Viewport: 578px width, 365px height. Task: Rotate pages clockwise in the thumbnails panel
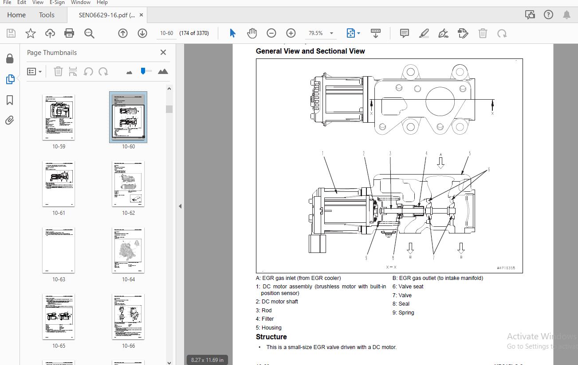[x=103, y=71]
